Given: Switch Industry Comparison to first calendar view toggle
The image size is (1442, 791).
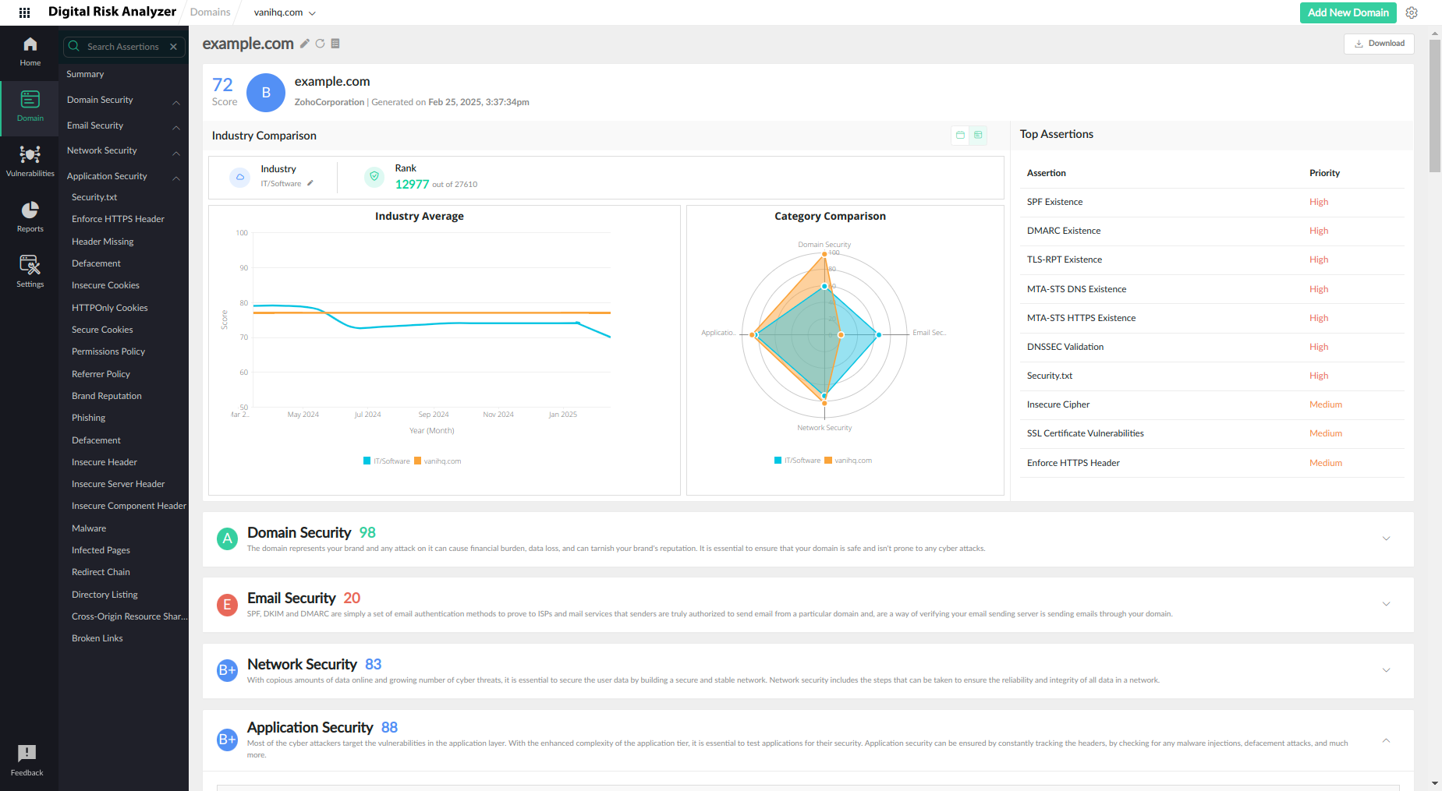Looking at the screenshot, I should (960, 136).
